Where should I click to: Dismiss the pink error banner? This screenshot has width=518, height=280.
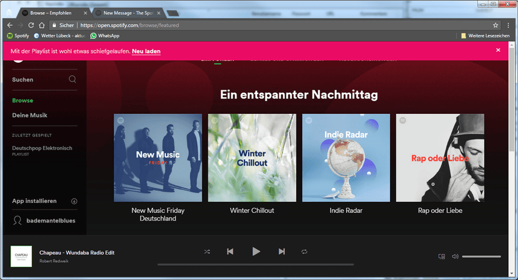click(498, 50)
